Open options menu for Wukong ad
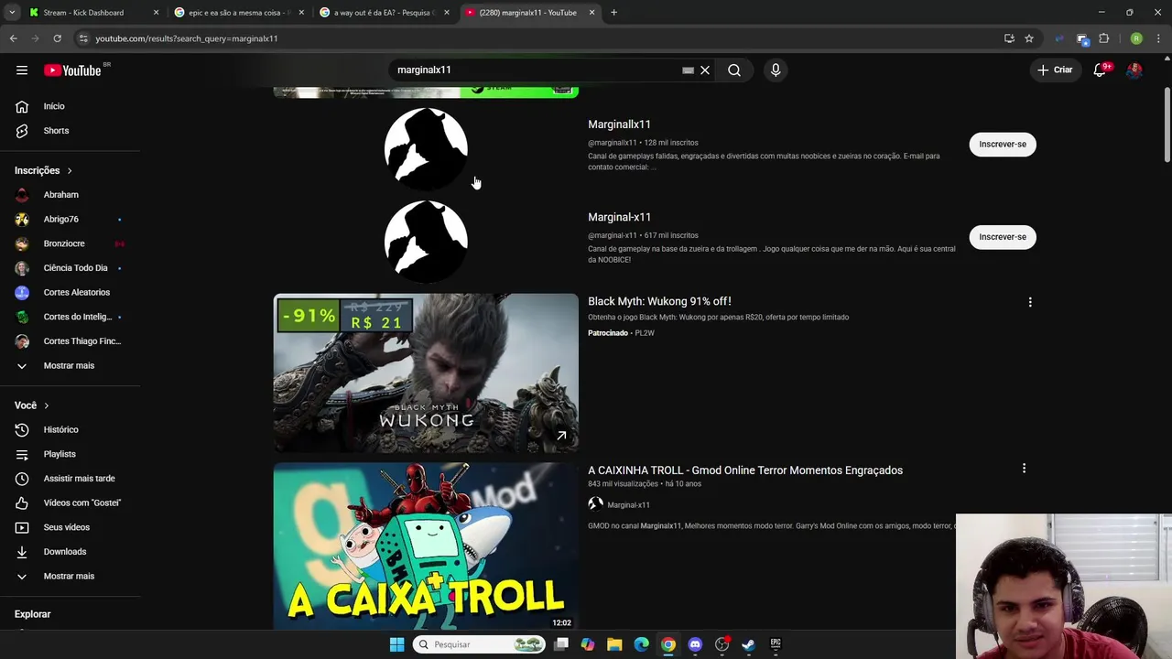Image resolution: width=1172 pixels, height=659 pixels. click(1030, 302)
